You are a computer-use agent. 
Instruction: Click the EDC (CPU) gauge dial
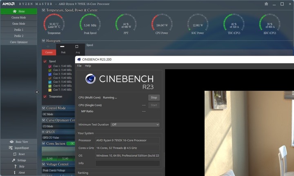point(270,22)
